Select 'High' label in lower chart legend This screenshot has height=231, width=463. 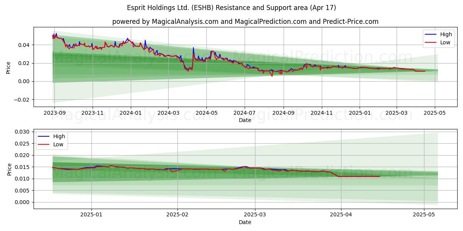59,136
